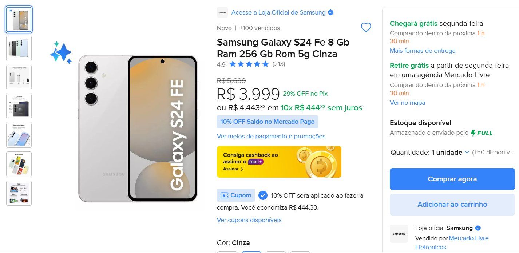Image resolution: width=519 pixels, height=253 pixels.
Task: Click the AI sparkle icon over product image
Action: [x=61, y=53]
